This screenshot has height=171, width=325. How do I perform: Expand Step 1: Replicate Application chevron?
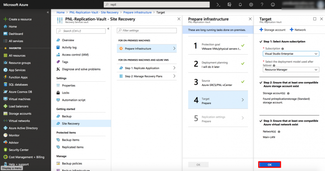click(174, 68)
